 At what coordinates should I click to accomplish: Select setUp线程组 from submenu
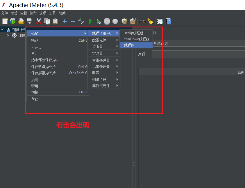pyautogui.click(x=136, y=33)
